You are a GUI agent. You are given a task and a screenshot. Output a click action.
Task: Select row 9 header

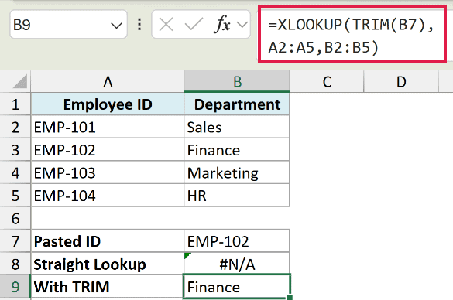(x=15, y=286)
